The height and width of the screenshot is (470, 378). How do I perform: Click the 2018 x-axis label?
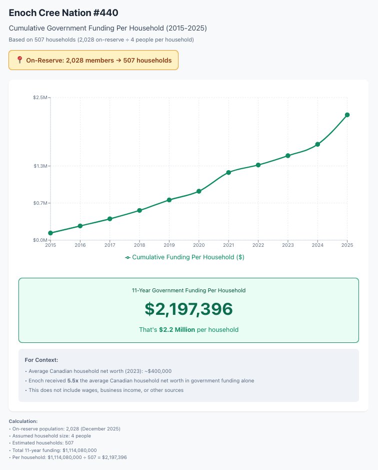click(139, 245)
